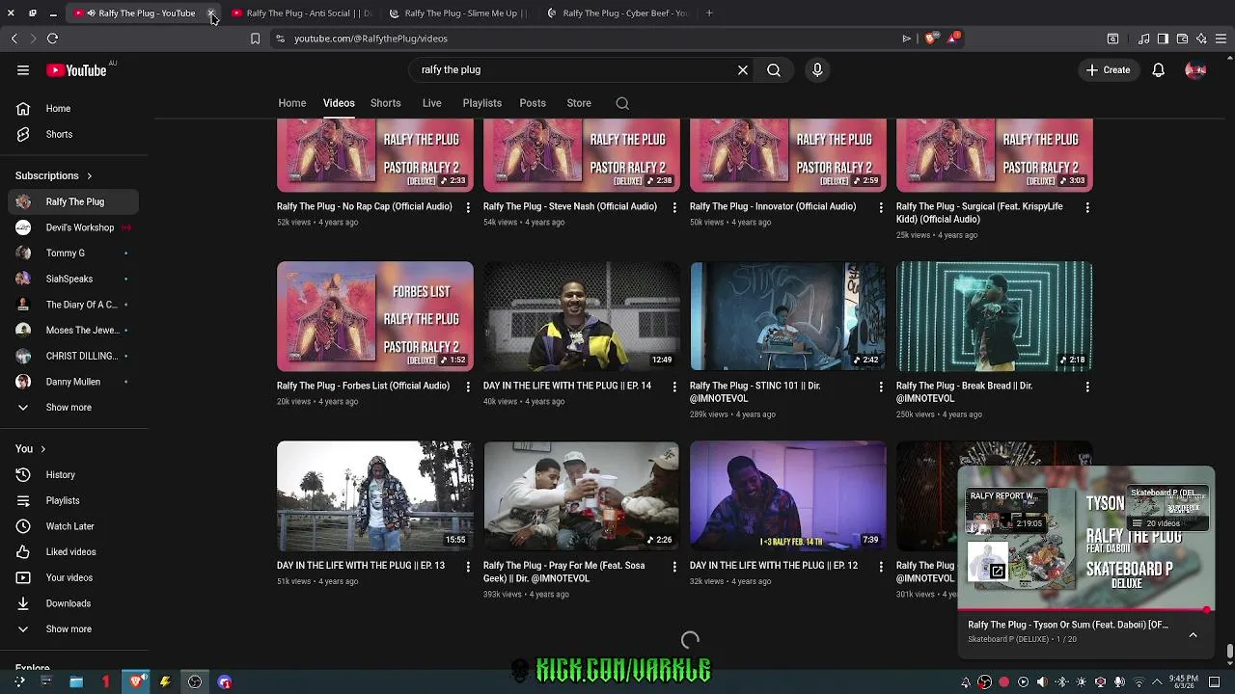This screenshot has width=1235, height=694.
Task: Open the Brave taskbar icon
Action: (x=136, y=681)
